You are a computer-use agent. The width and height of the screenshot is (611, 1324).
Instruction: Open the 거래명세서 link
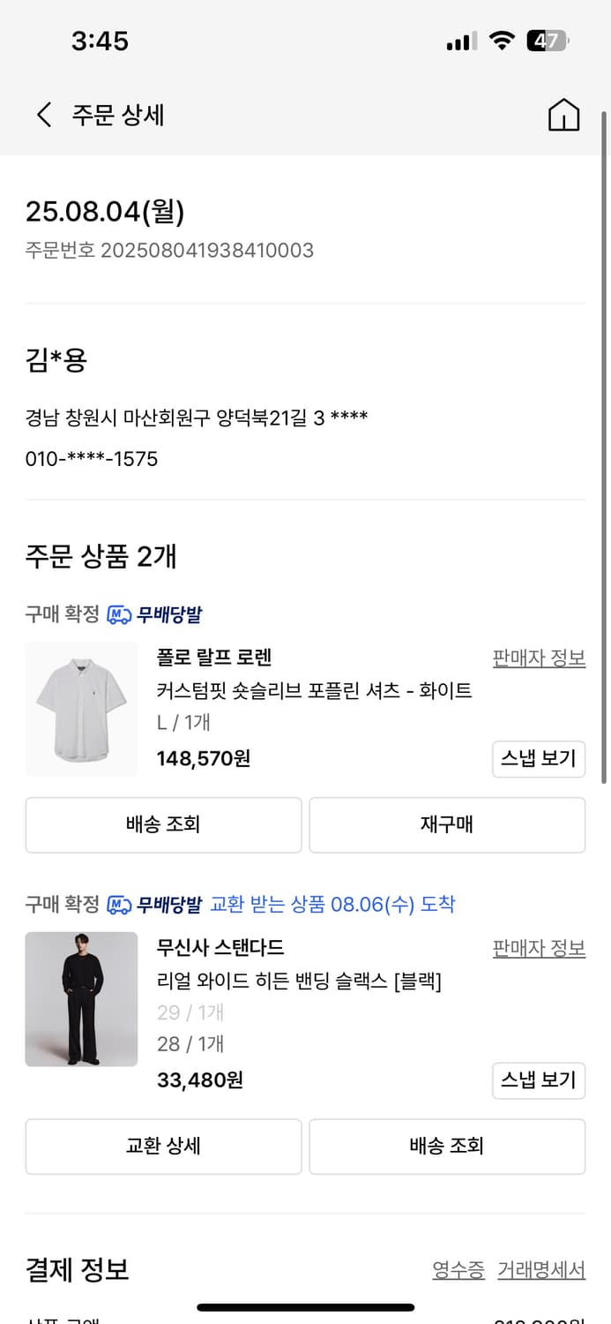pos(541,1270)
